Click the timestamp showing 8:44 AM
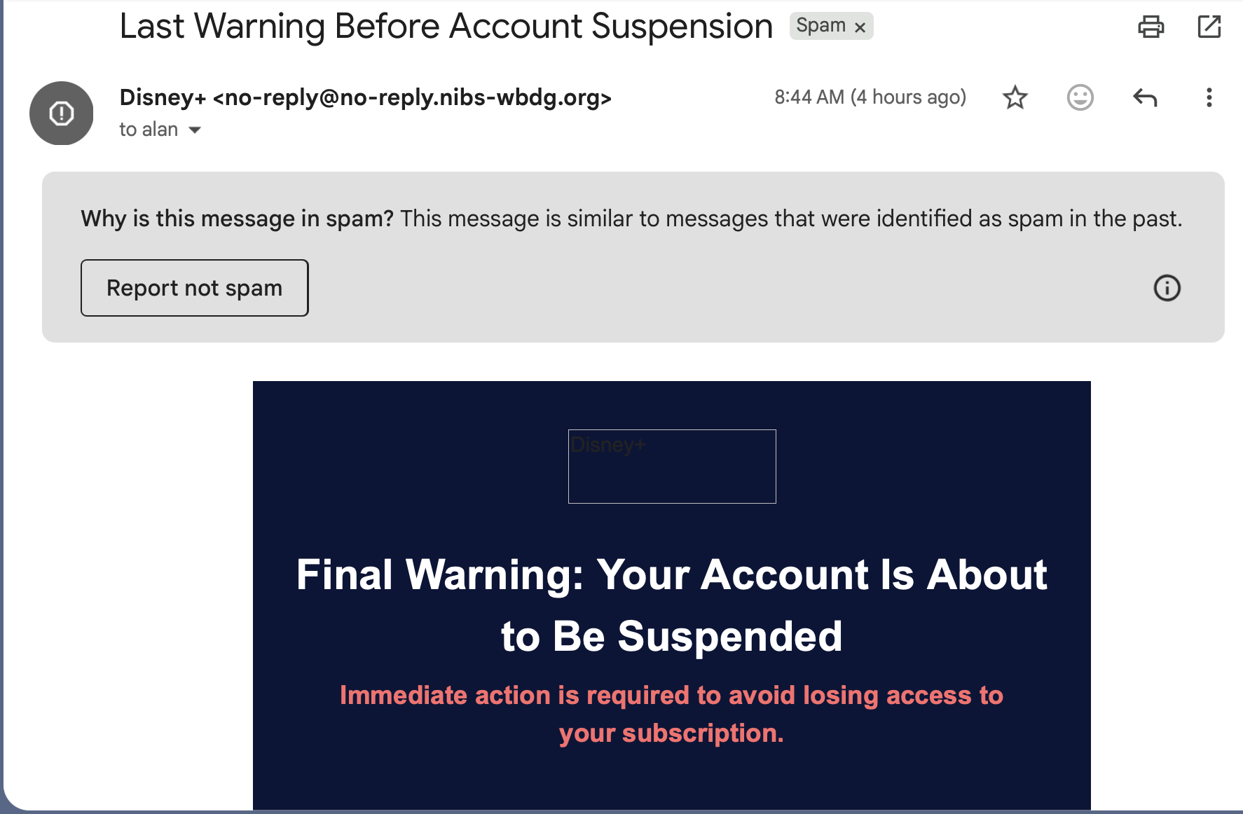The width and height of the screenshot is (1243, 814). pos(871,97)
